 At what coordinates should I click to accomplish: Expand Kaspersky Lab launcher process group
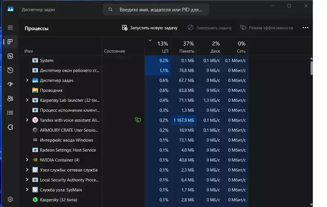(x=27, y=100)
